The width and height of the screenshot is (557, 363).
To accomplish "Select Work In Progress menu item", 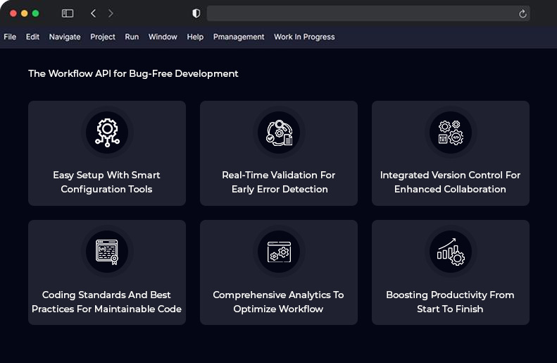I will 304,37.
